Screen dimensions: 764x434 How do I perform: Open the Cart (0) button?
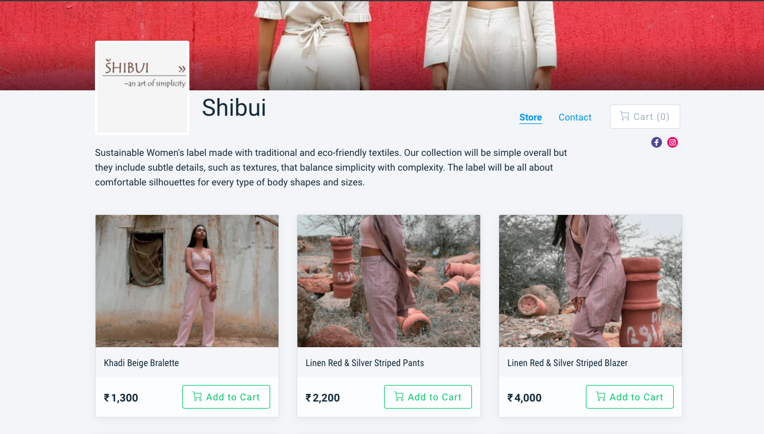pos(645,117)
